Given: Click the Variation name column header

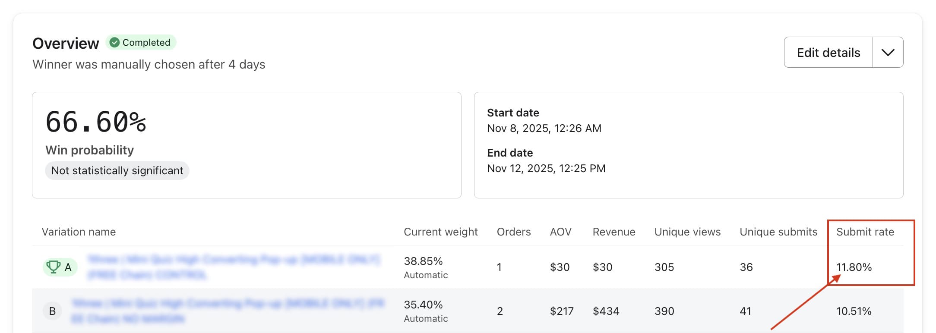Looking at the screenshot, I should tap(79, 232).
